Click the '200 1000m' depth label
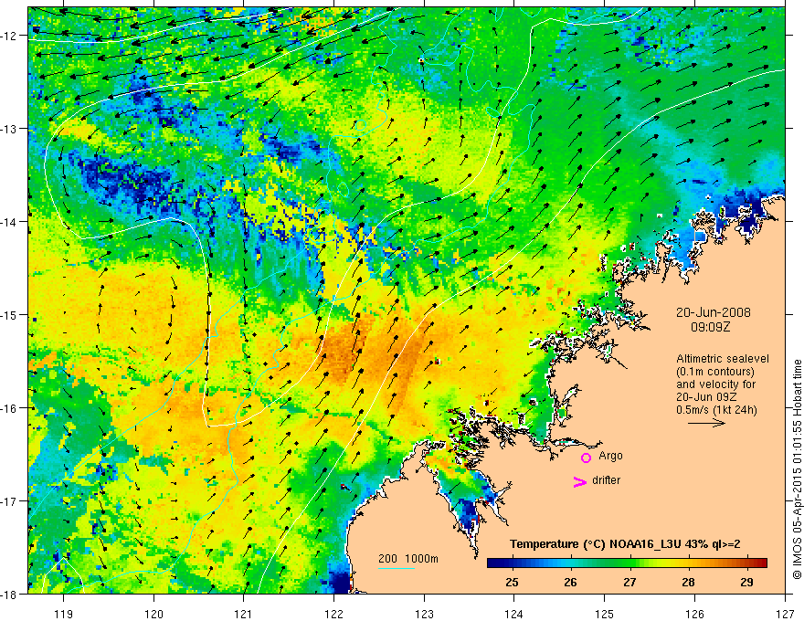 [408, 559]
